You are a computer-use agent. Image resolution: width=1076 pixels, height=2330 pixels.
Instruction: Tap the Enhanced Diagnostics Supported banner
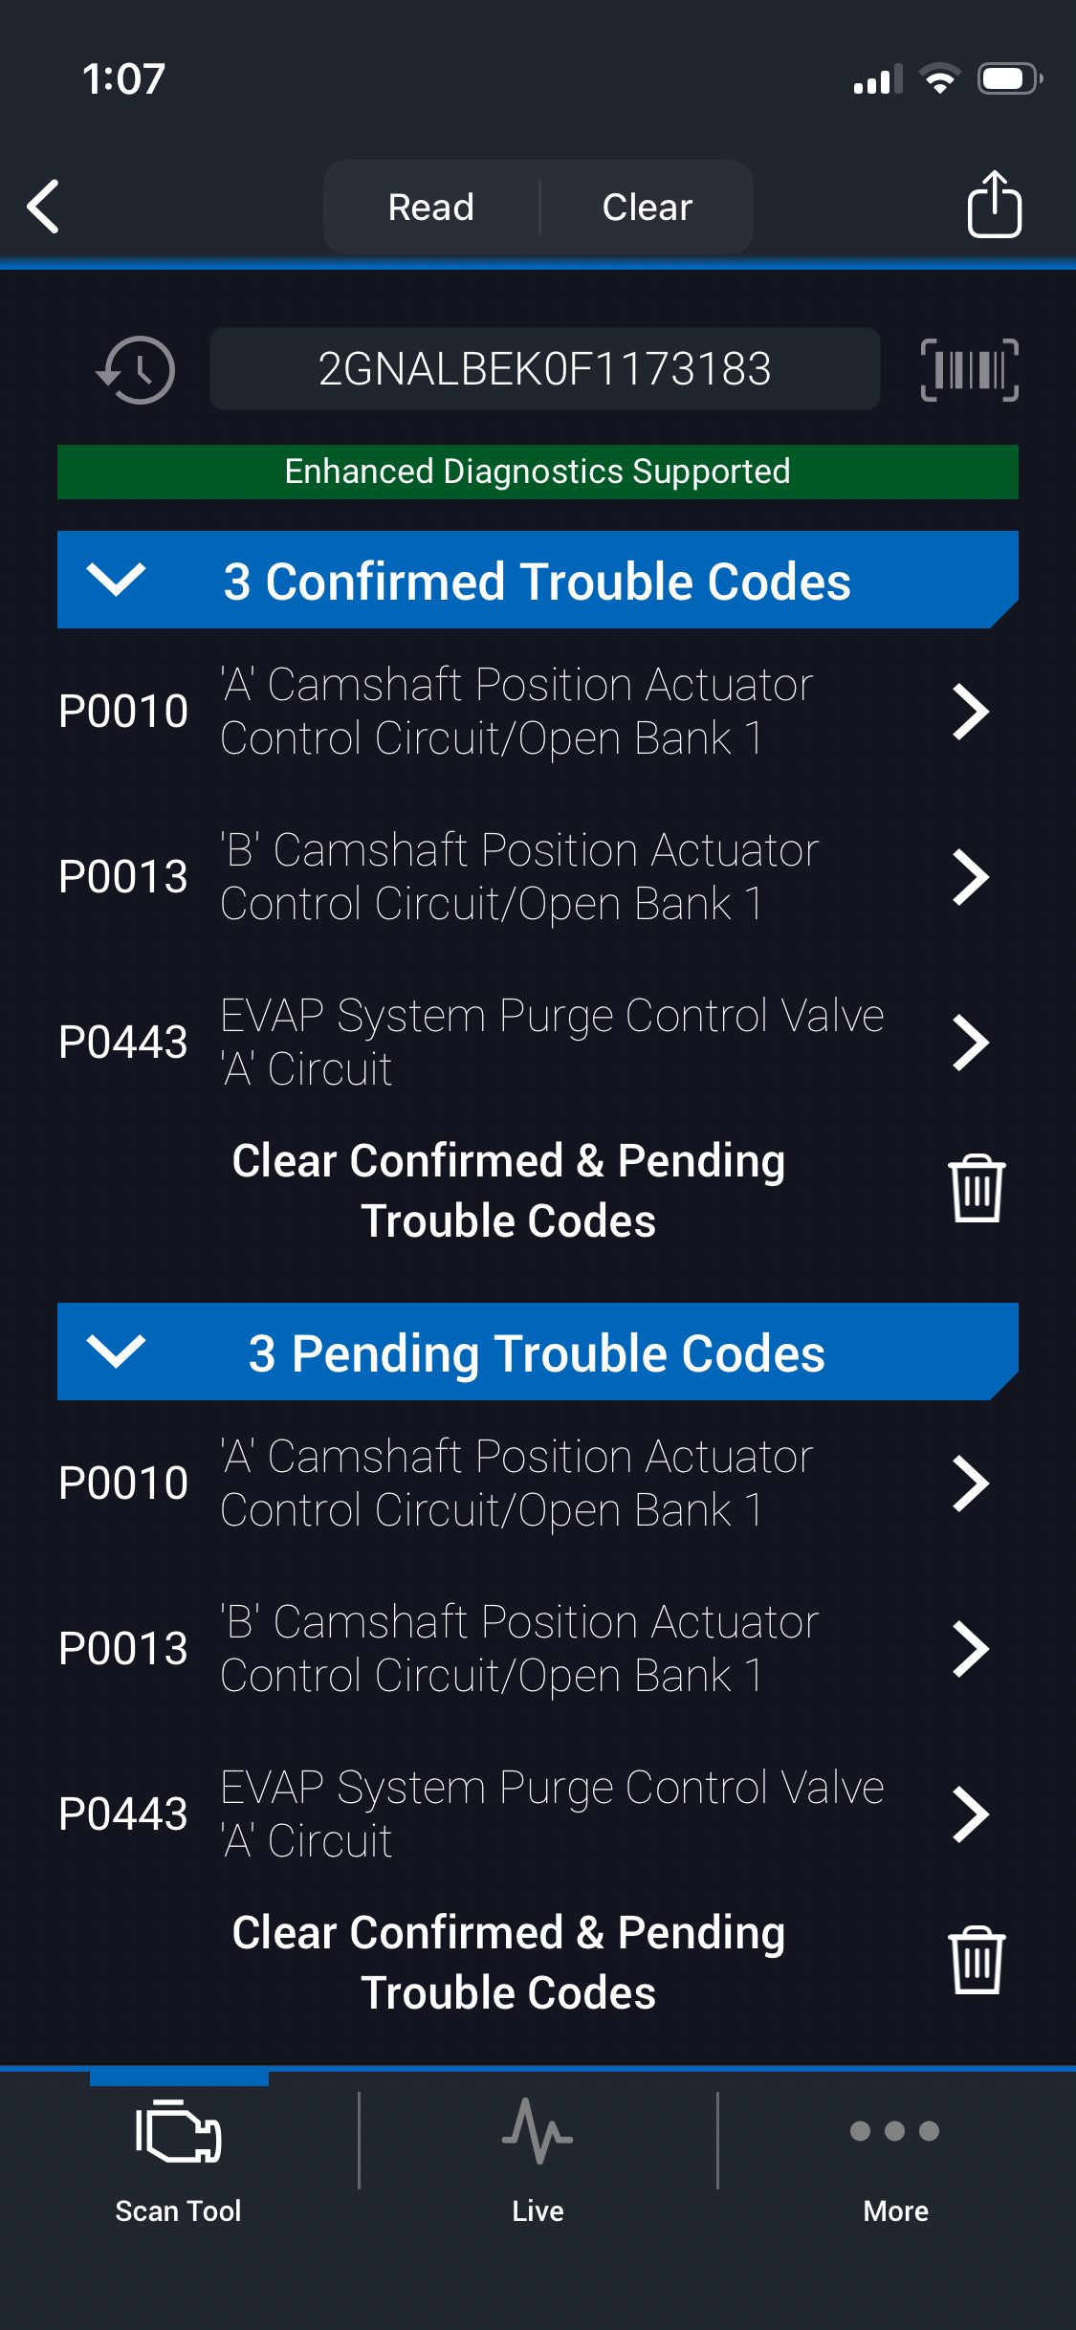pyautogui.click(x=538, y=472)
